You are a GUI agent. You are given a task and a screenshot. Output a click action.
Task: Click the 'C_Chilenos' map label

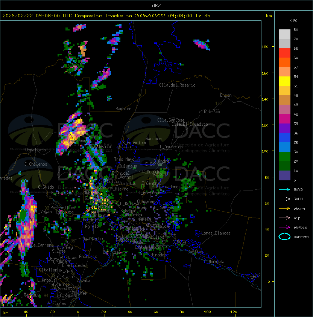tap(36, 164)
